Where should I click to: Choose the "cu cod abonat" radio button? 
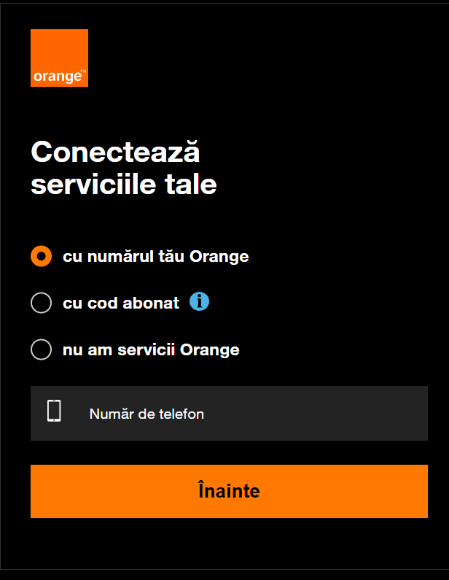(42, 303)
